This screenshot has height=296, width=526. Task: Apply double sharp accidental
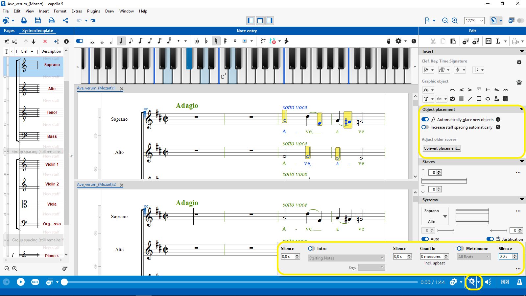(x=235, y=41)
